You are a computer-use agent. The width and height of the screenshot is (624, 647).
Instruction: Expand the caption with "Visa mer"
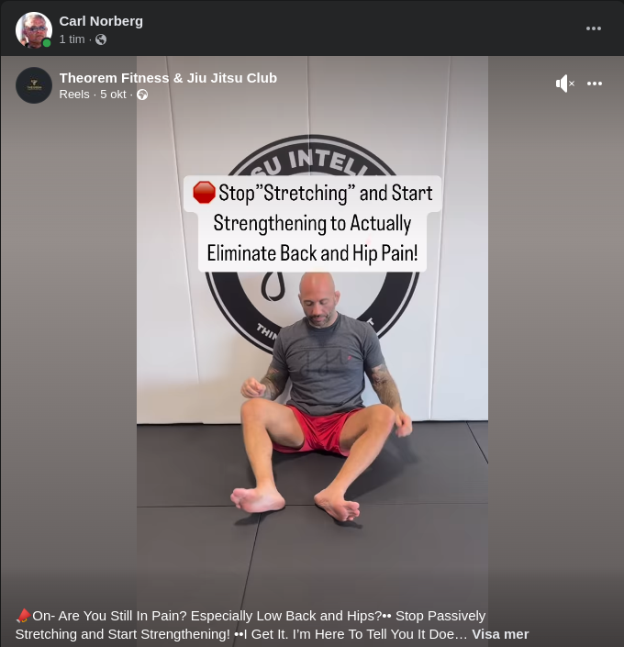[x=500, y=634]
